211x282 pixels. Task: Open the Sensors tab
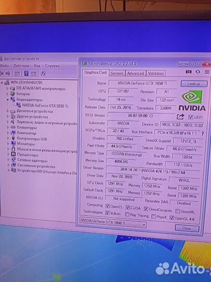pos(117,73)
